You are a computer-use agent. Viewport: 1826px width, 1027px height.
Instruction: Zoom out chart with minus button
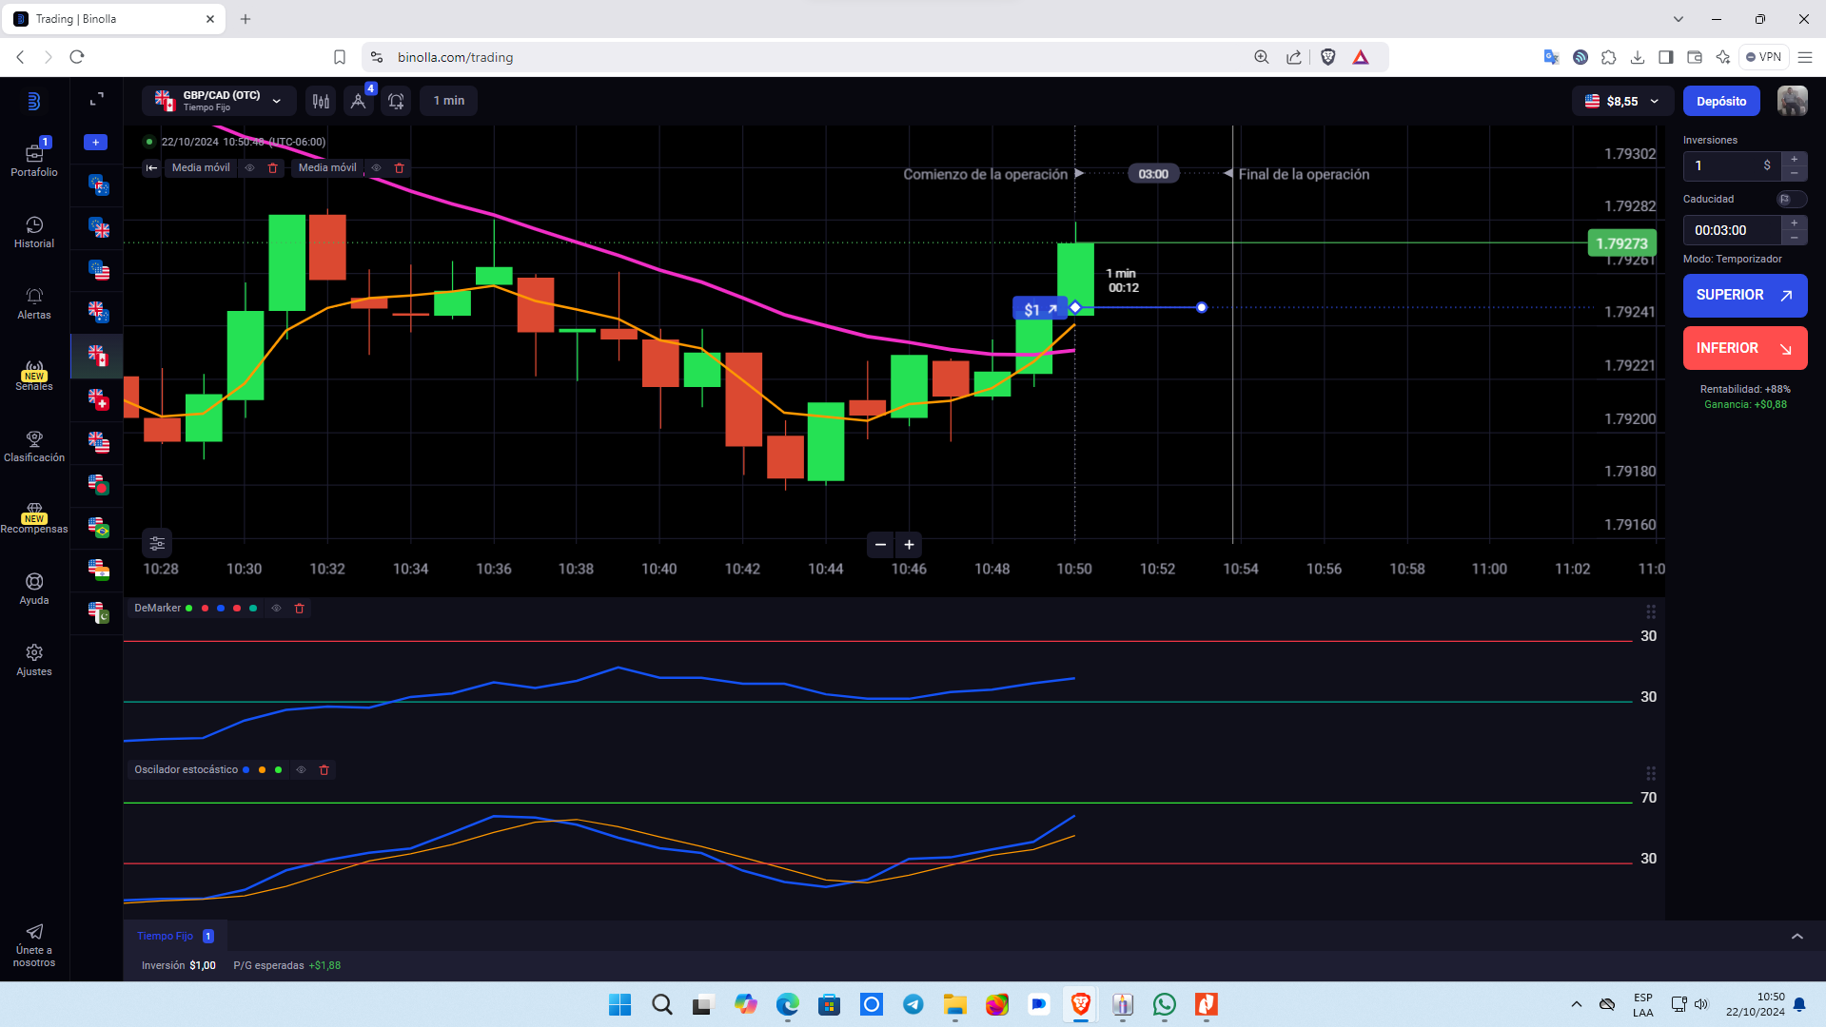[880, 545]
